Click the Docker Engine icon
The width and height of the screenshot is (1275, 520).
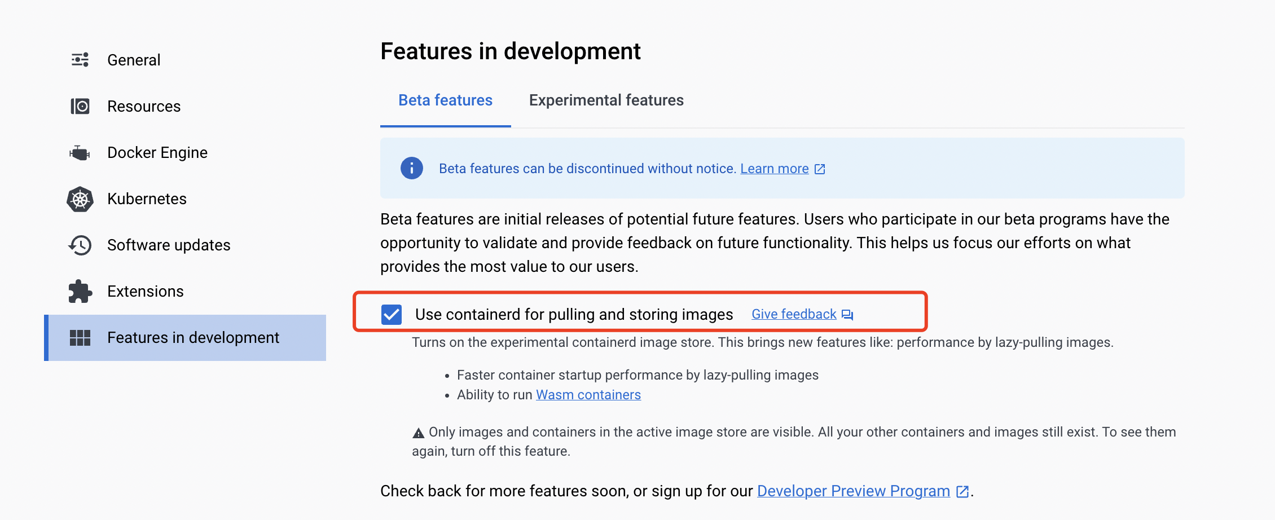coord(80,153)
